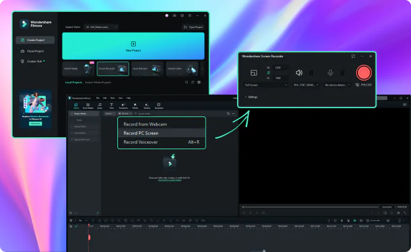
Task: Open the Create Project sidebar item
Action: tap(35, 40)
